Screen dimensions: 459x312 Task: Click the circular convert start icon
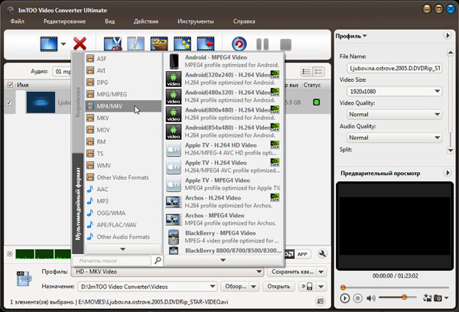pyautogui.click(x=239, y=45)
